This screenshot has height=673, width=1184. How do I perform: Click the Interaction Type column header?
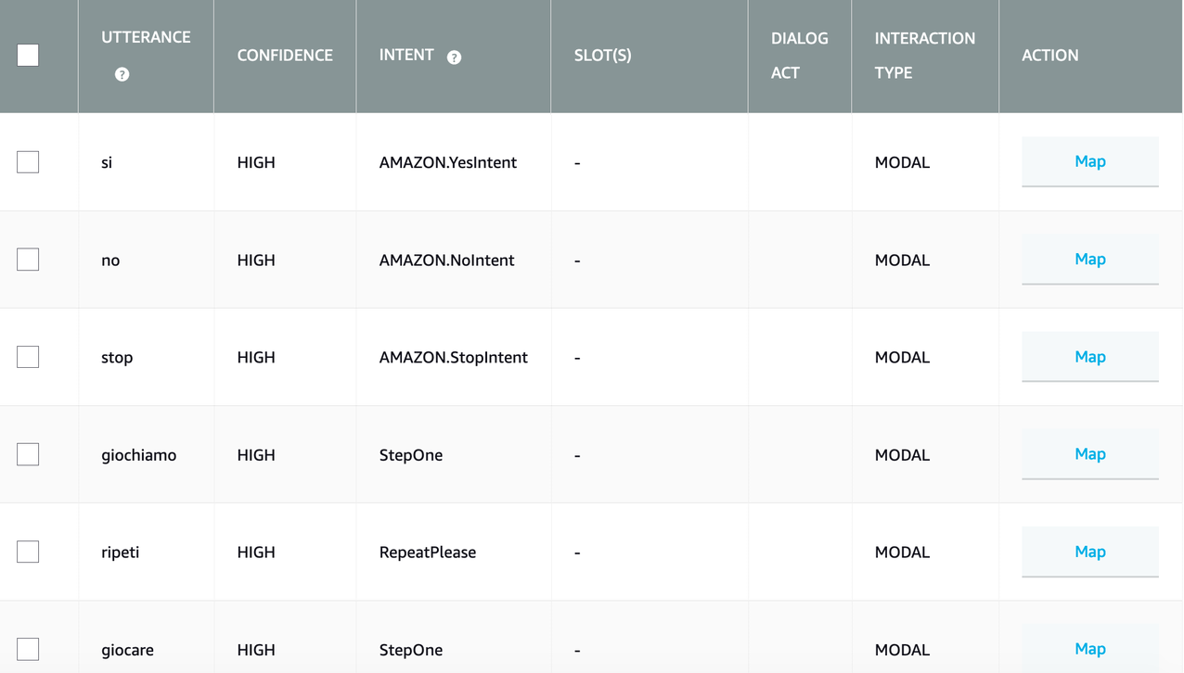[924, 56]
